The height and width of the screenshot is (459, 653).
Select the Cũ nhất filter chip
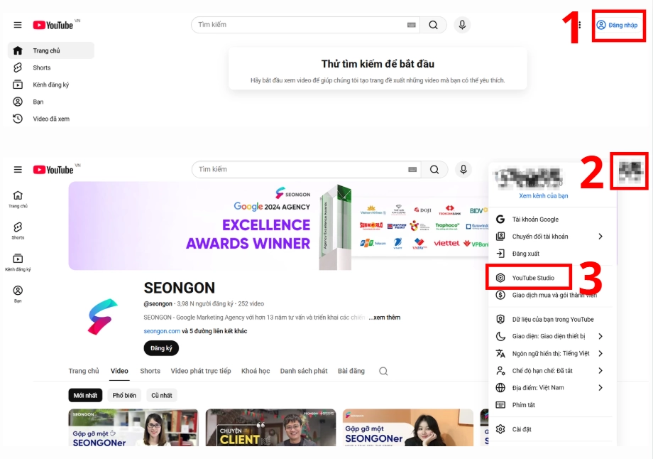pyautogui.click(x=162, y=395)
